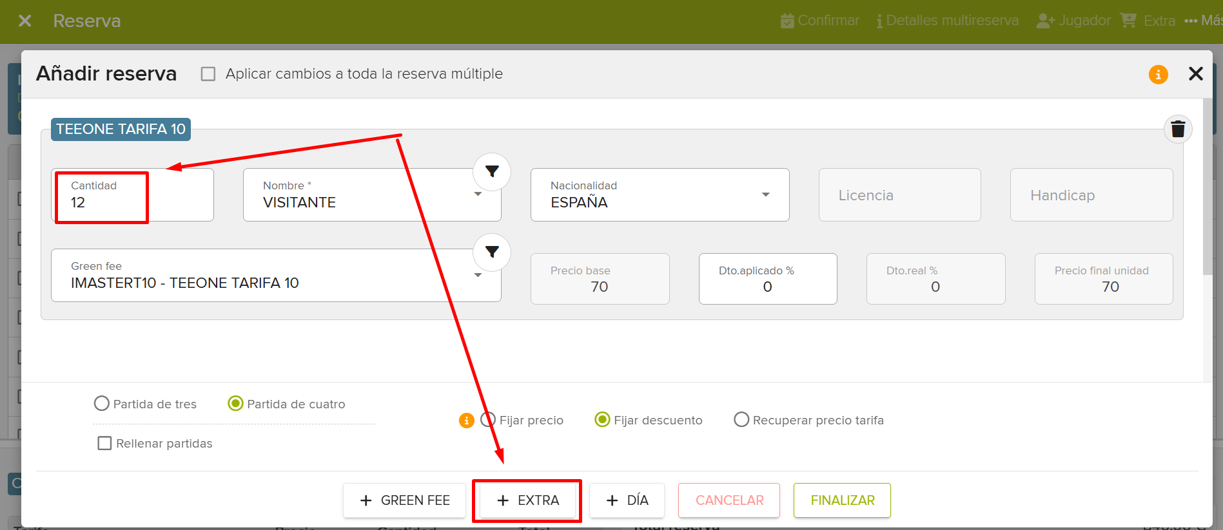Enable apply changes to entire multiple booking
Screen dimensions: 1223x530
(x=208, y=74)
